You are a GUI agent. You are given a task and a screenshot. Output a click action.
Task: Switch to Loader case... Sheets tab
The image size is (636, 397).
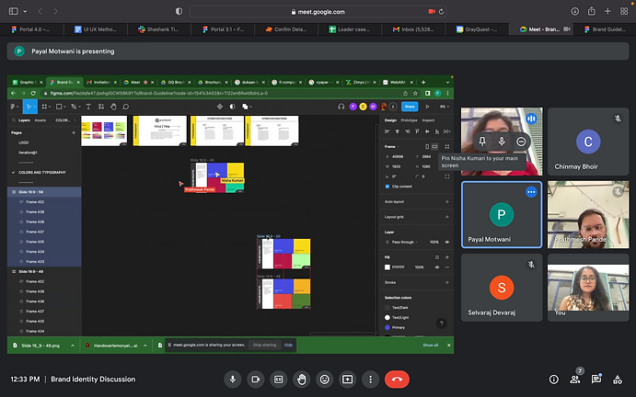click(x=350, y=29)
